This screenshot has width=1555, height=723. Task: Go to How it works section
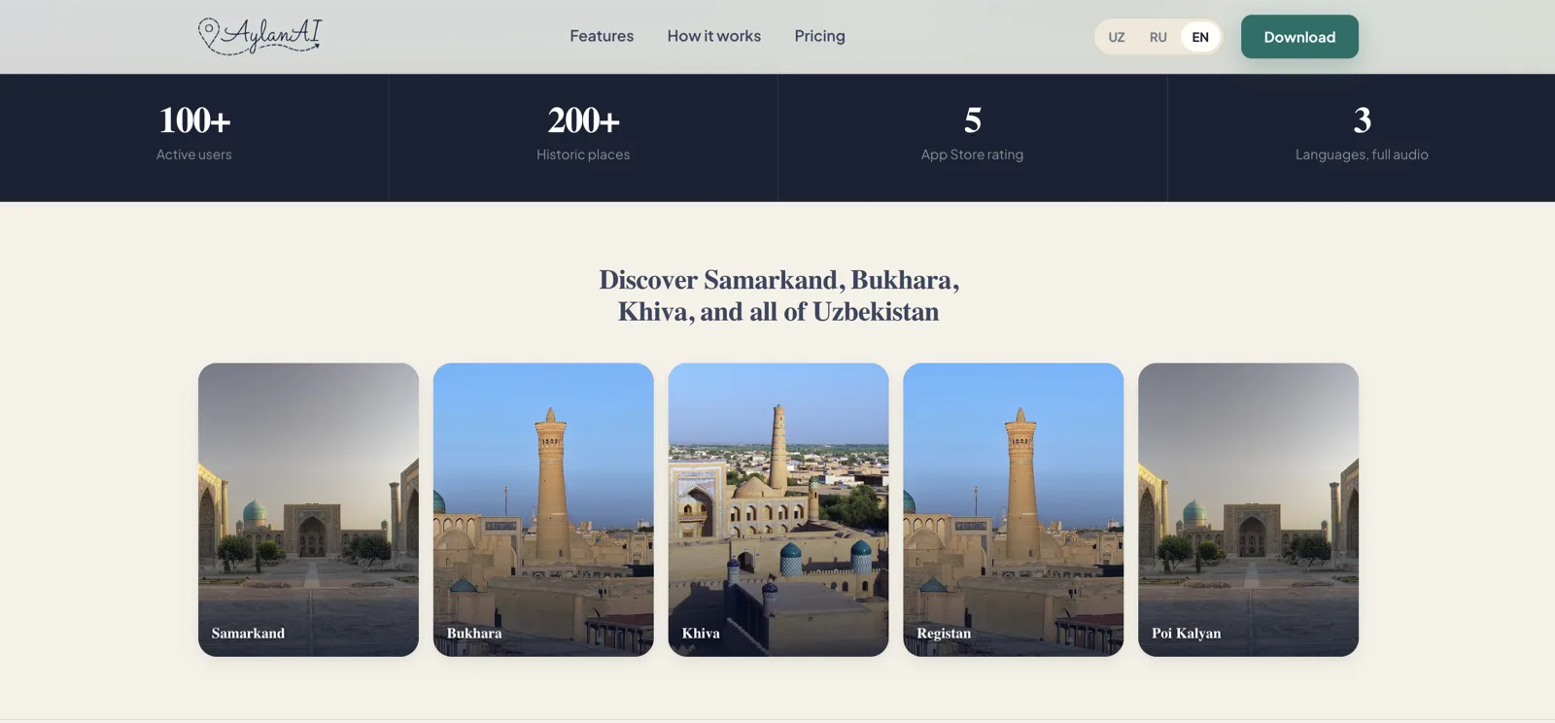click(714, 36)
